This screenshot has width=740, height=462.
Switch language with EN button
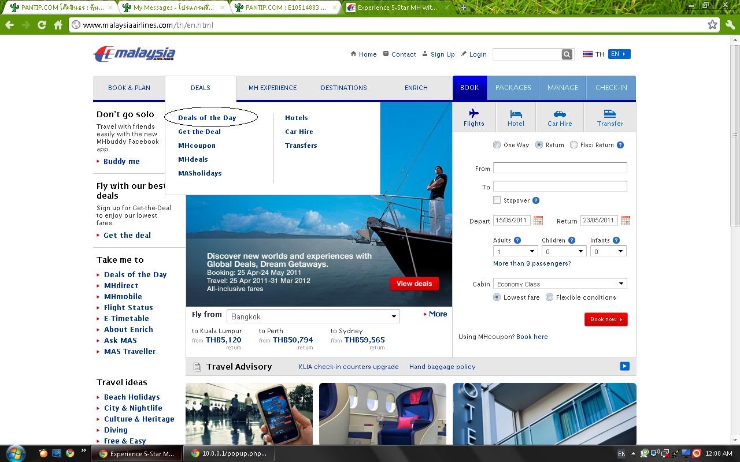[619, 54]
